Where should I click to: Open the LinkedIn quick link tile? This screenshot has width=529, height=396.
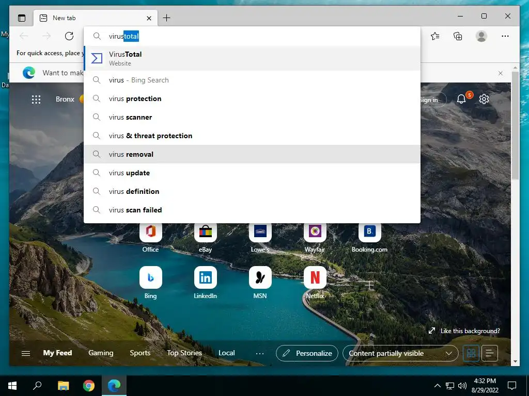pyautogui.click(x=205, y=283)
